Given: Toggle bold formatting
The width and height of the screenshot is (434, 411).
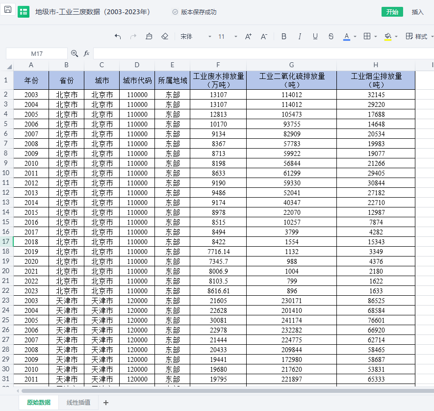Looking at the screenshot, I should [284, 36].
